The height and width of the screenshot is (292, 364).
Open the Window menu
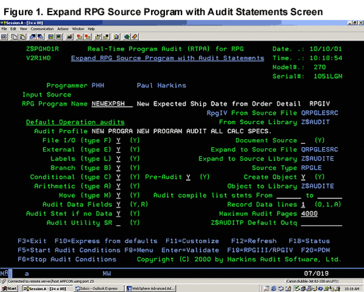78,29
